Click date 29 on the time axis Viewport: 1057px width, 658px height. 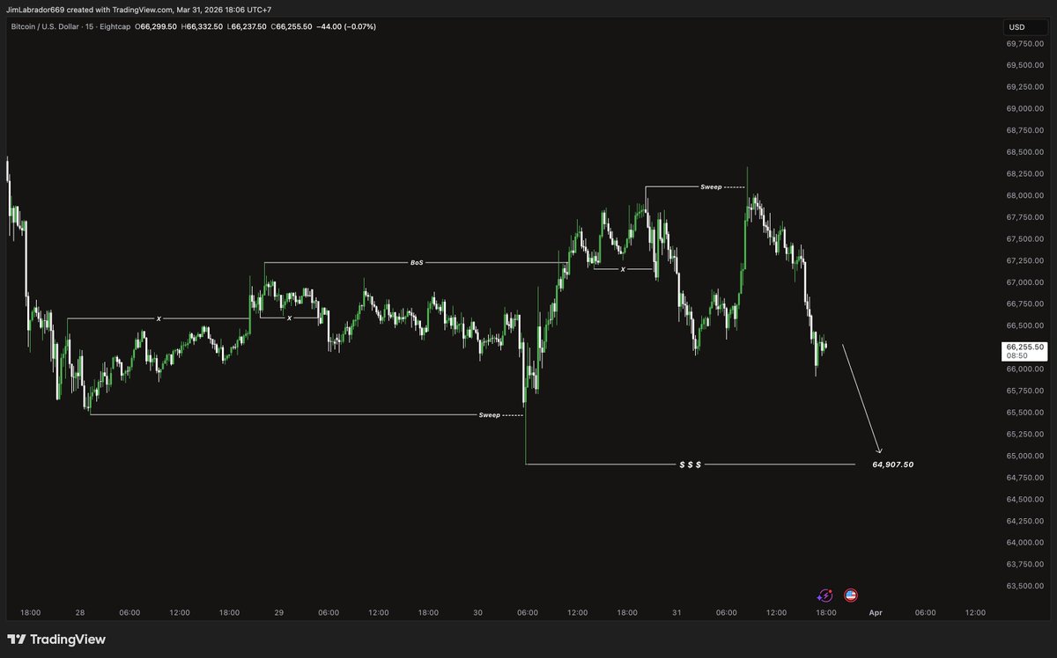278,611
